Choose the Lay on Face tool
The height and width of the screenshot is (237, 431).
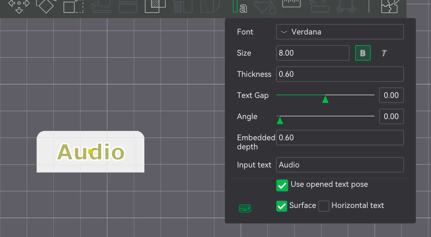[101, 6]
